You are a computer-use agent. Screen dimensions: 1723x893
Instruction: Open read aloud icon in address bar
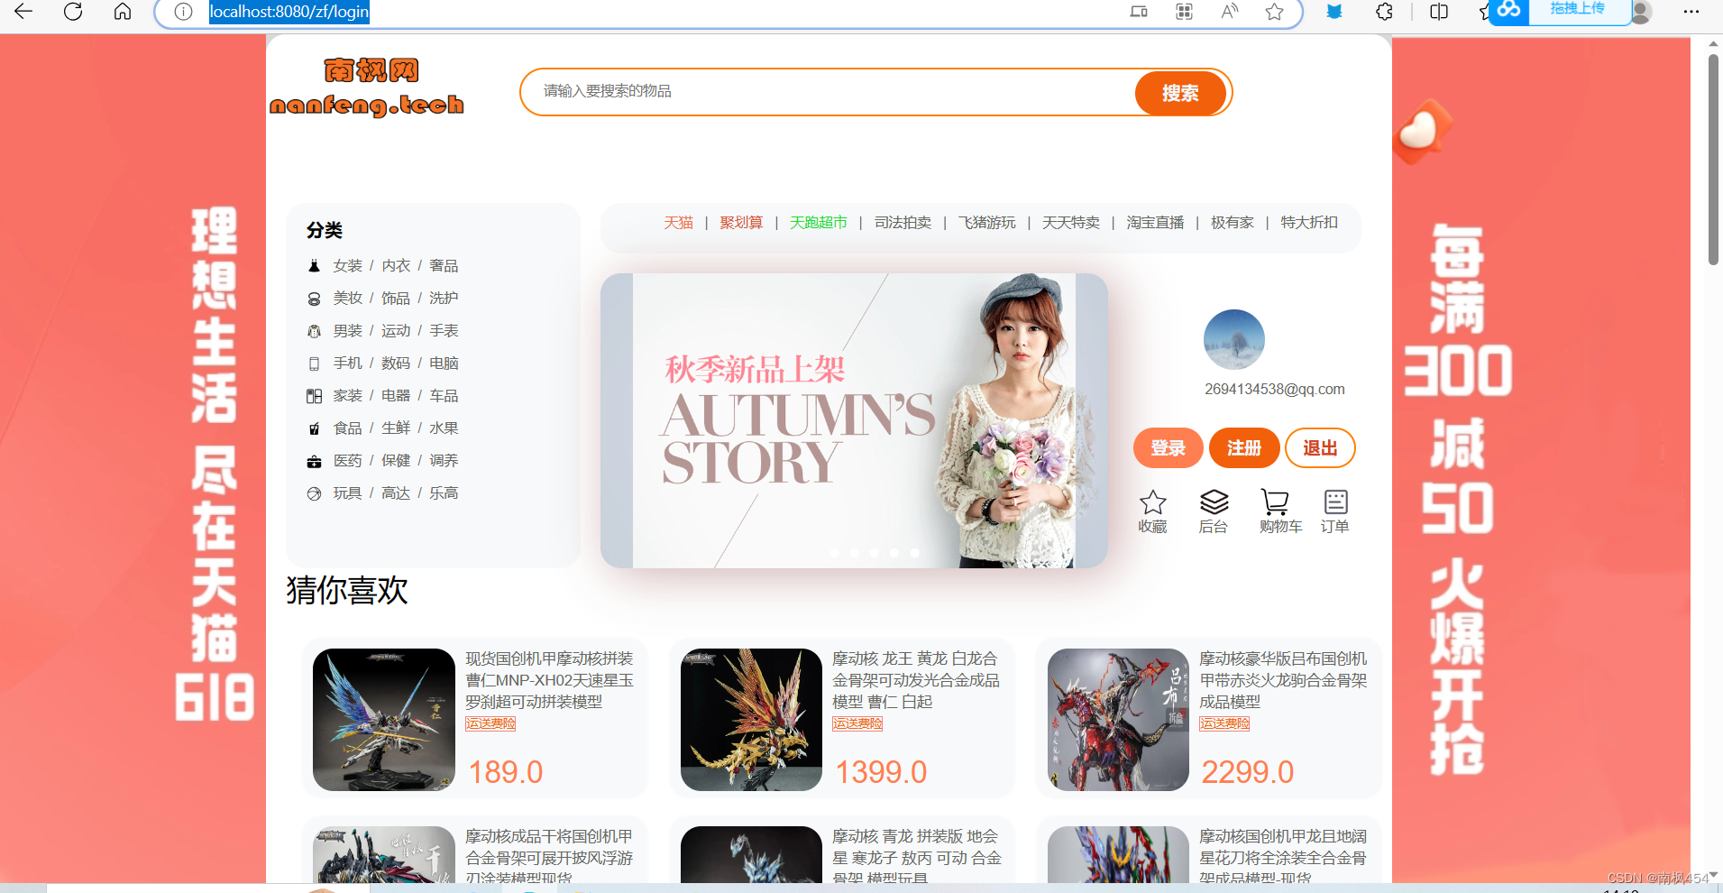click(1230, 12)
